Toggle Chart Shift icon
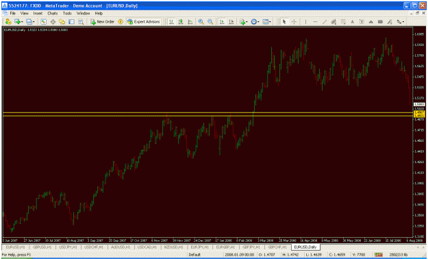Screen dimensions: 428x259 (x=231, y=22)
